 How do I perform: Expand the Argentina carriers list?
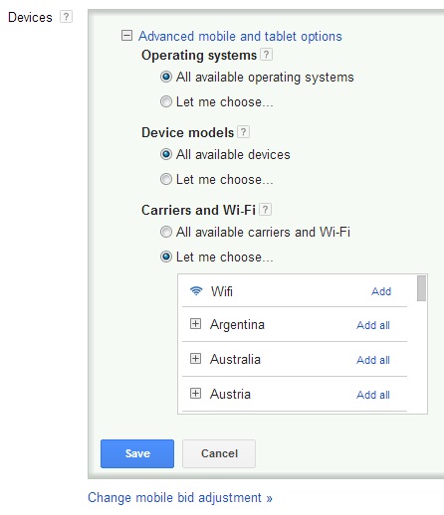(195, 324)
